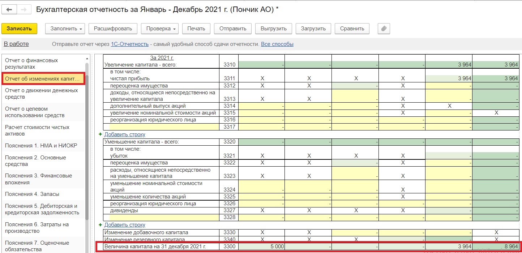This screenshot has width=522, height=253.
Task: Open the Проверка dropdown button
Action: (x=160, y=29)
